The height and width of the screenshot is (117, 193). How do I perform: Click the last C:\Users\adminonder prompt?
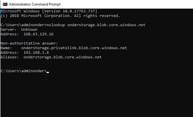pyautogui.click(x=23, y=71)
